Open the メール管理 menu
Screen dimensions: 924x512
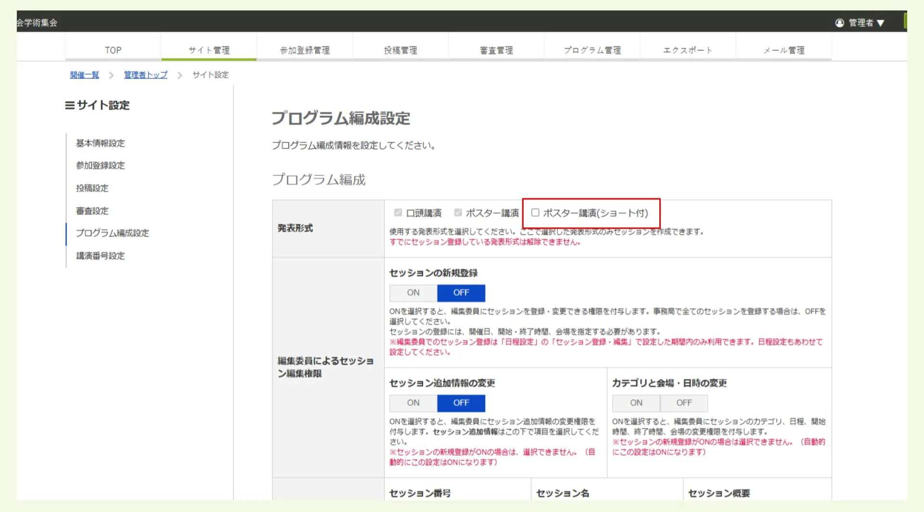click(x=784, y=50)
